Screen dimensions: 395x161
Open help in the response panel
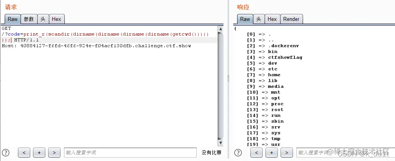click(238, 152)
